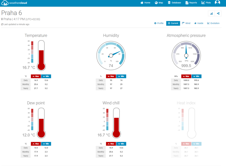Click the bar chart statistics icon button
The height and width of the screenshot is (166, 226).
coord(211,13)
